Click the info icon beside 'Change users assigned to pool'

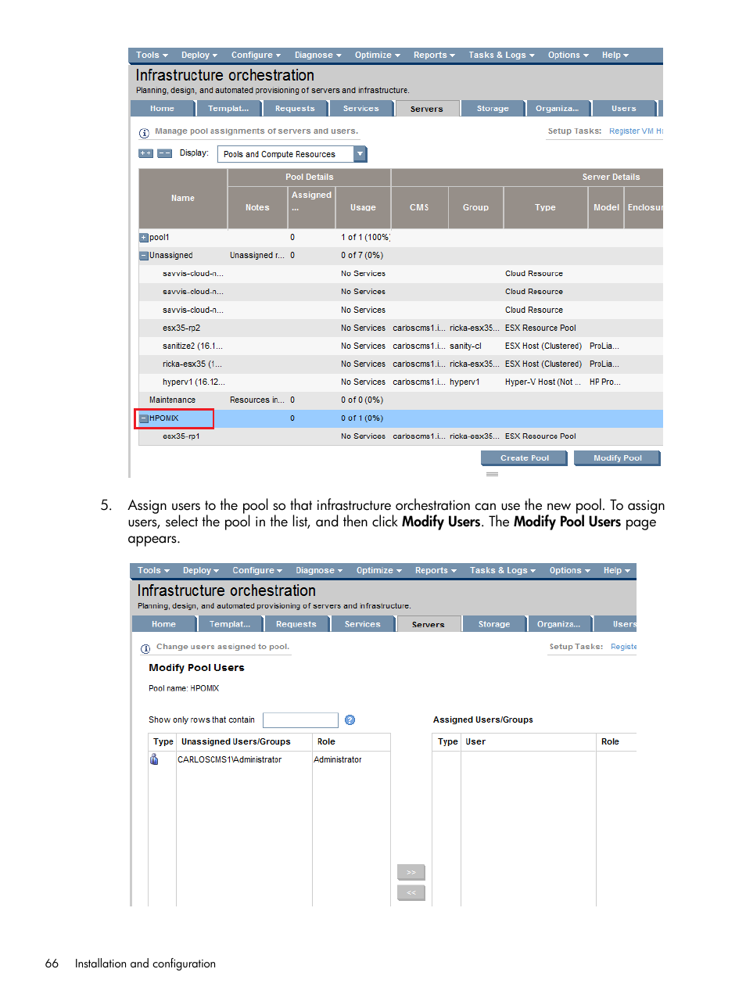click(x=145, y=648)
